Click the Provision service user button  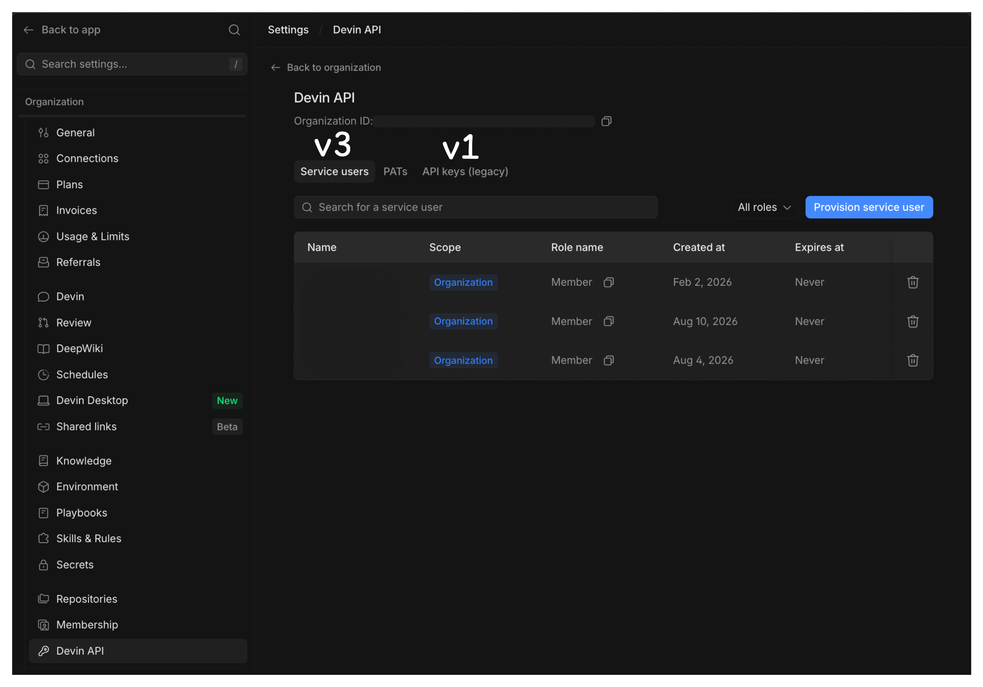point(869,208)
